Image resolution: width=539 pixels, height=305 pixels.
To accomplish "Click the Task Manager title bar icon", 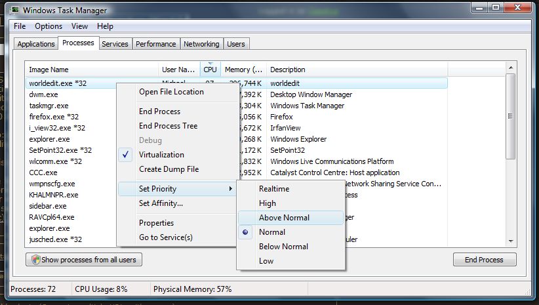I will coord(15,10).
